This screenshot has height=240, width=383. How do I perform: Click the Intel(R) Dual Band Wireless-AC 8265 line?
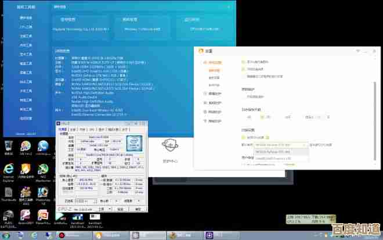coord(97,110)
